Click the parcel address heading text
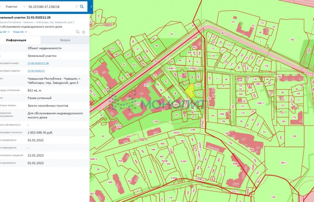314x202 pixels. click(37, 22)
